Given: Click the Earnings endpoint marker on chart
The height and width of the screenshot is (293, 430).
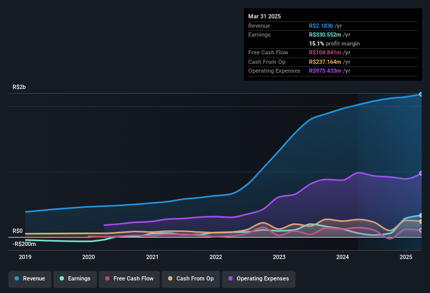Looking at the screenshot, I should (x=421, y=216).
